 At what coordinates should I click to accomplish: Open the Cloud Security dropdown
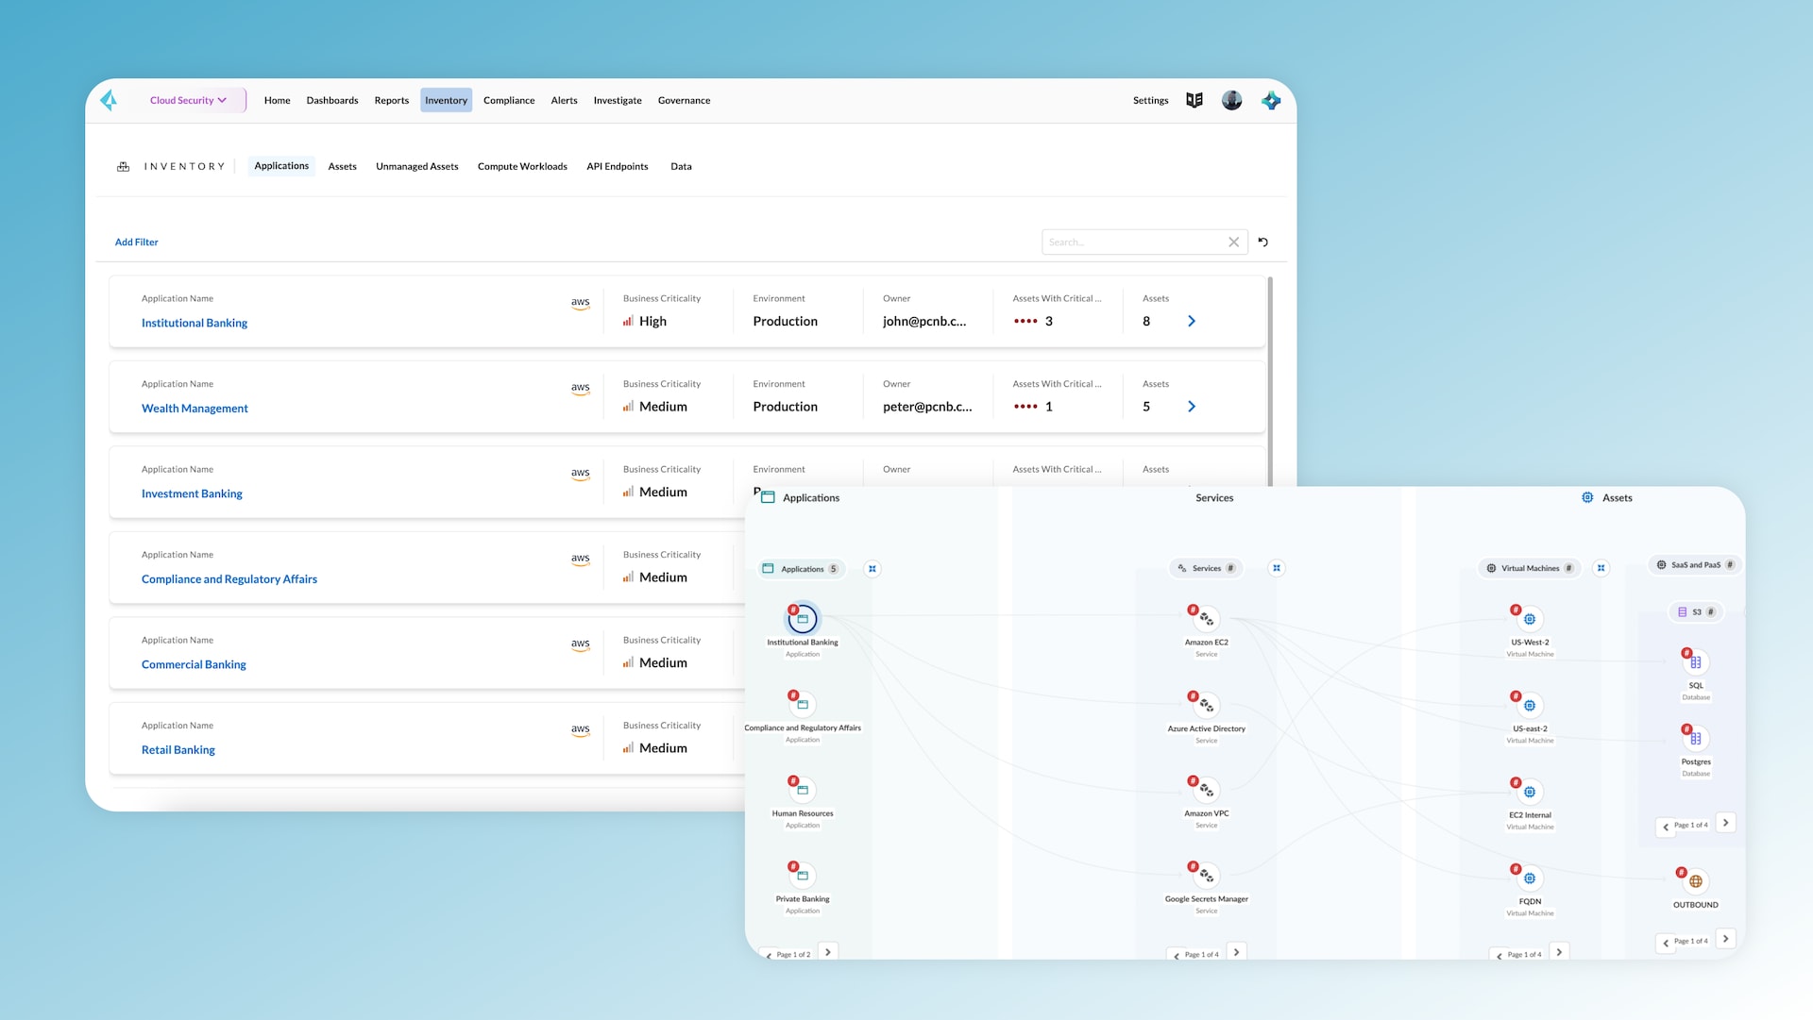(189, 100)
